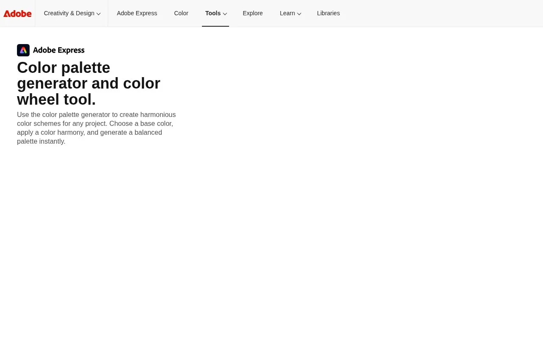Go to Adobe Express in the navigation bar
The image size is (543, 339).
(137, 13)
